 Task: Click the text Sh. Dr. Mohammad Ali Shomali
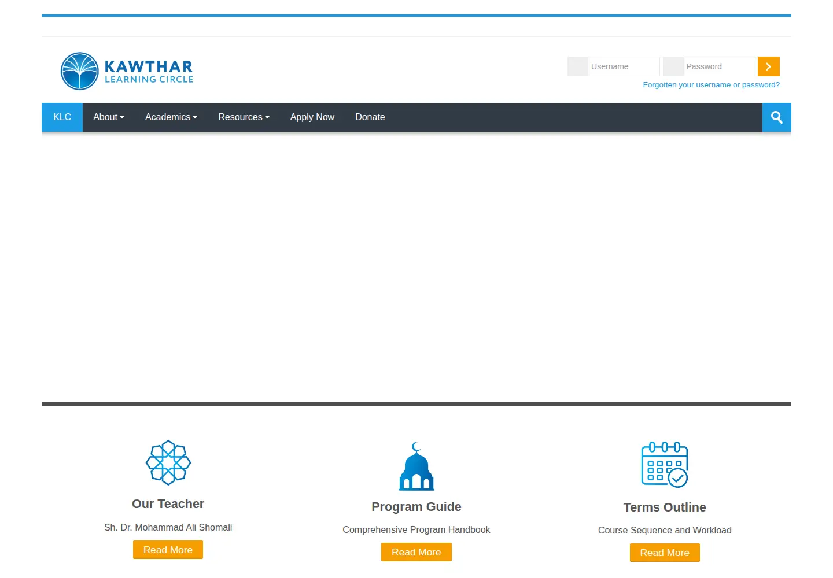(x=168, y=527)
